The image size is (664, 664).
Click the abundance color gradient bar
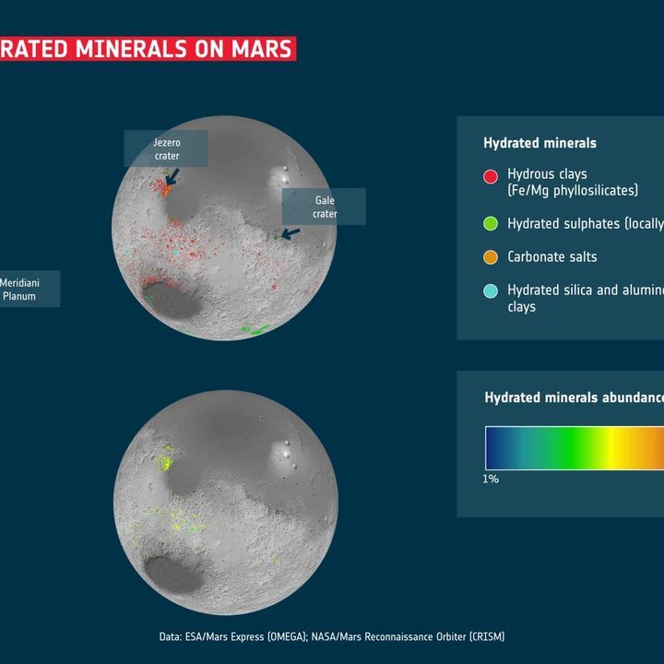tap(575, 448)
